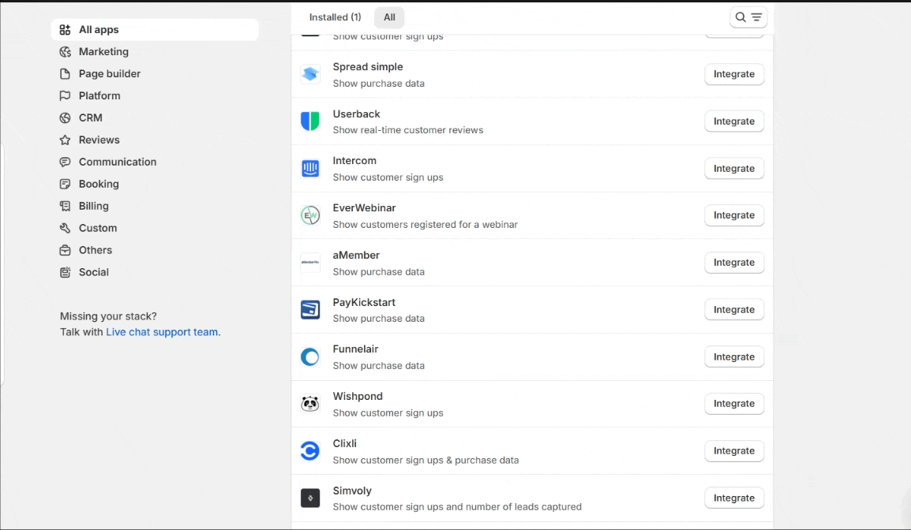Click the Wishpond app name
The height and width of the screenshot is (530, 911).
[x=358, y=397]
